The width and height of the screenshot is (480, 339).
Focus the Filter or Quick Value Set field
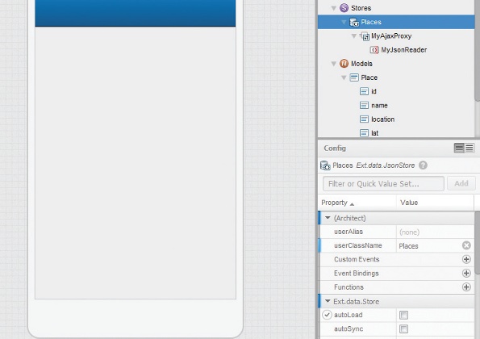(x=383, y=184)
